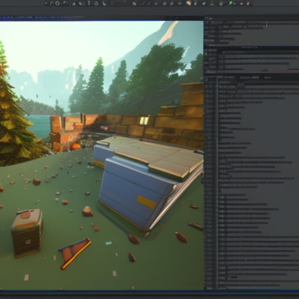Click the tall T-shaped toolbar icon
299x299 pixels.
pos(89,3)
